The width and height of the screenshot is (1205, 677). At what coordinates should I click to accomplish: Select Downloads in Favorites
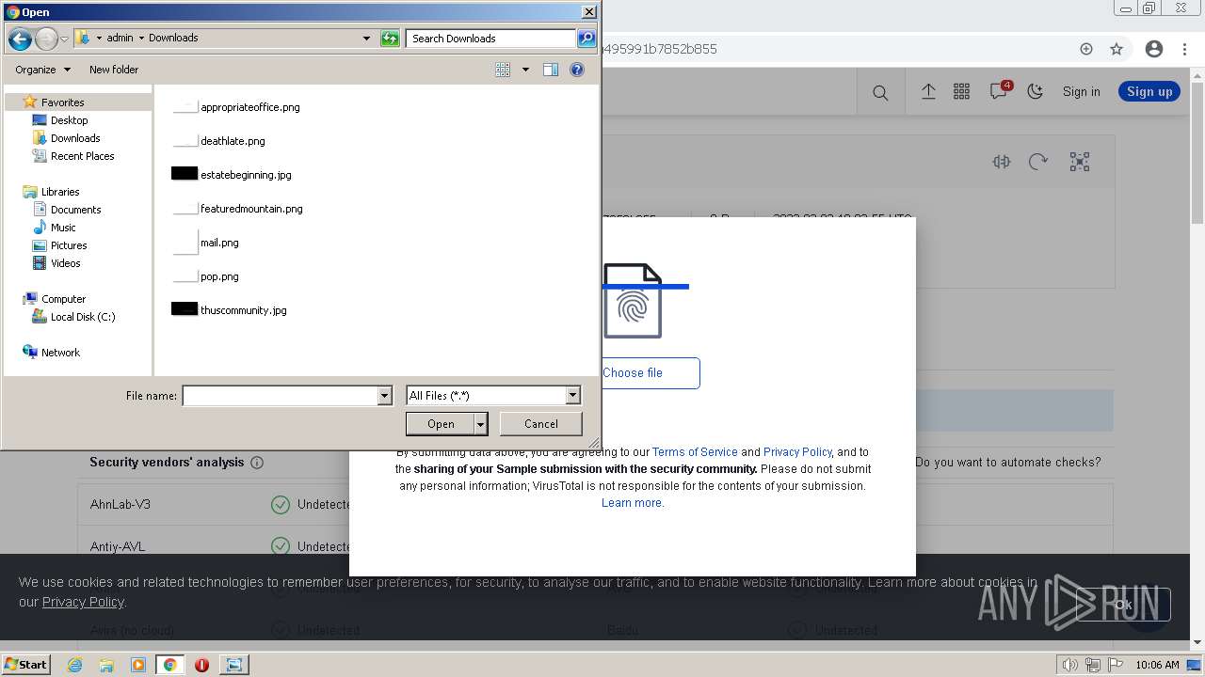[x=75, y=138]
